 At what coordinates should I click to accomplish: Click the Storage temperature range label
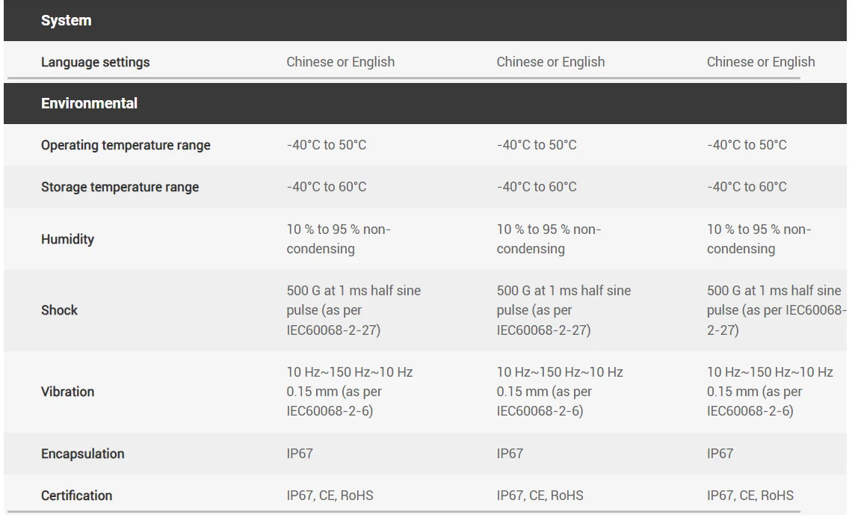pos(120,187)
